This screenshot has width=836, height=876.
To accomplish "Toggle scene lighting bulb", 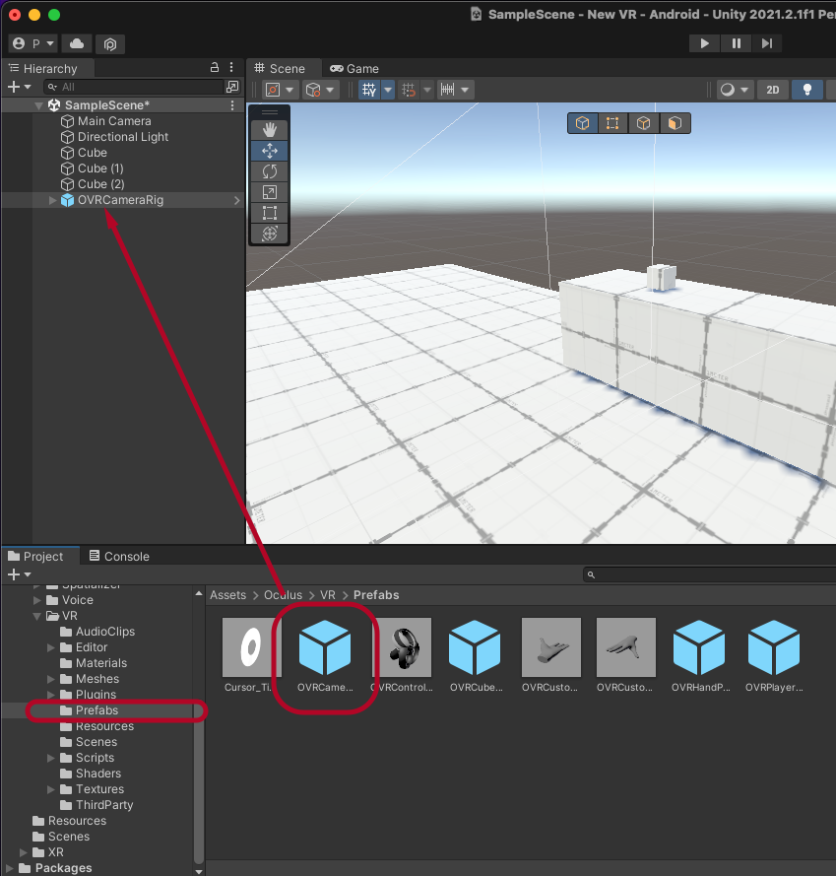I will click(x=807, y=90).
